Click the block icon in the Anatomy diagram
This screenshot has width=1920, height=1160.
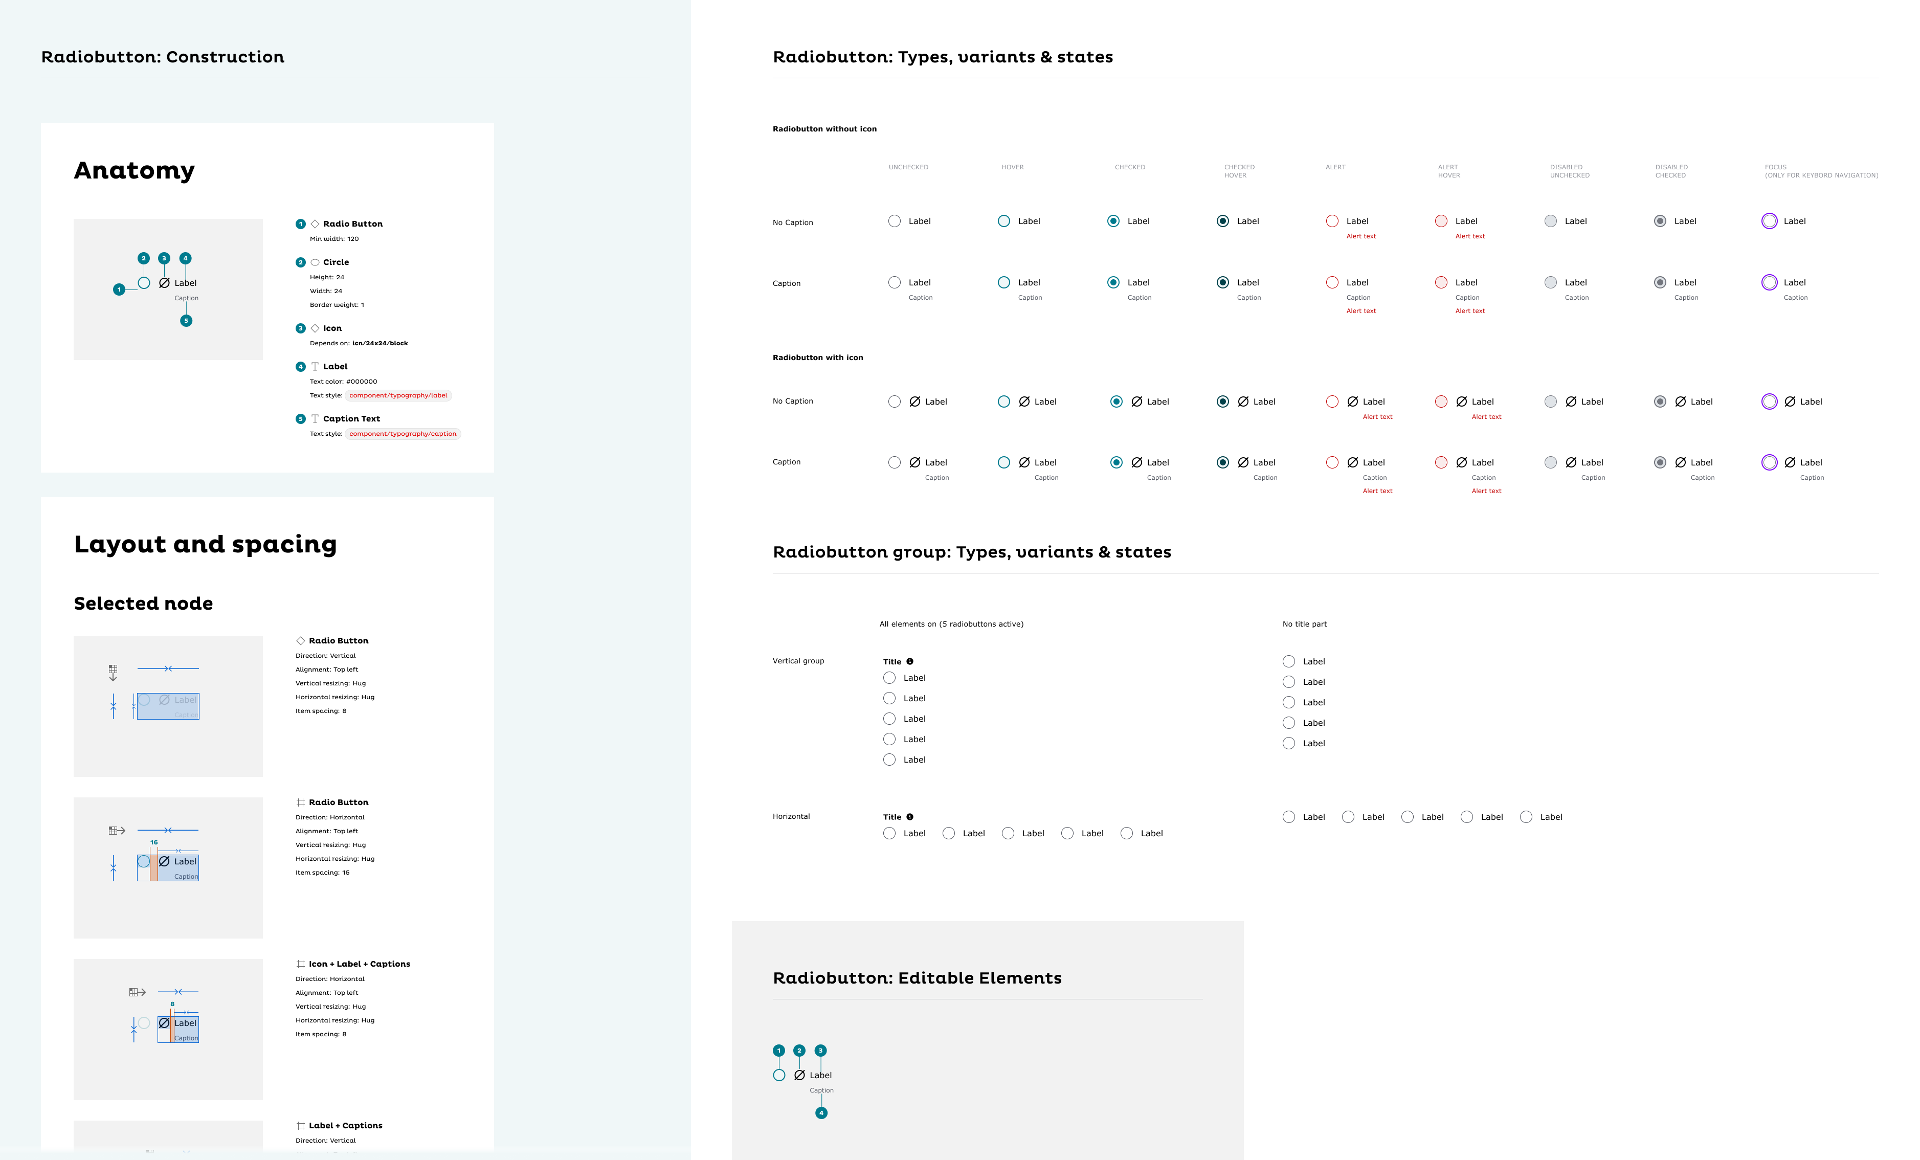[x=164, y=283]
